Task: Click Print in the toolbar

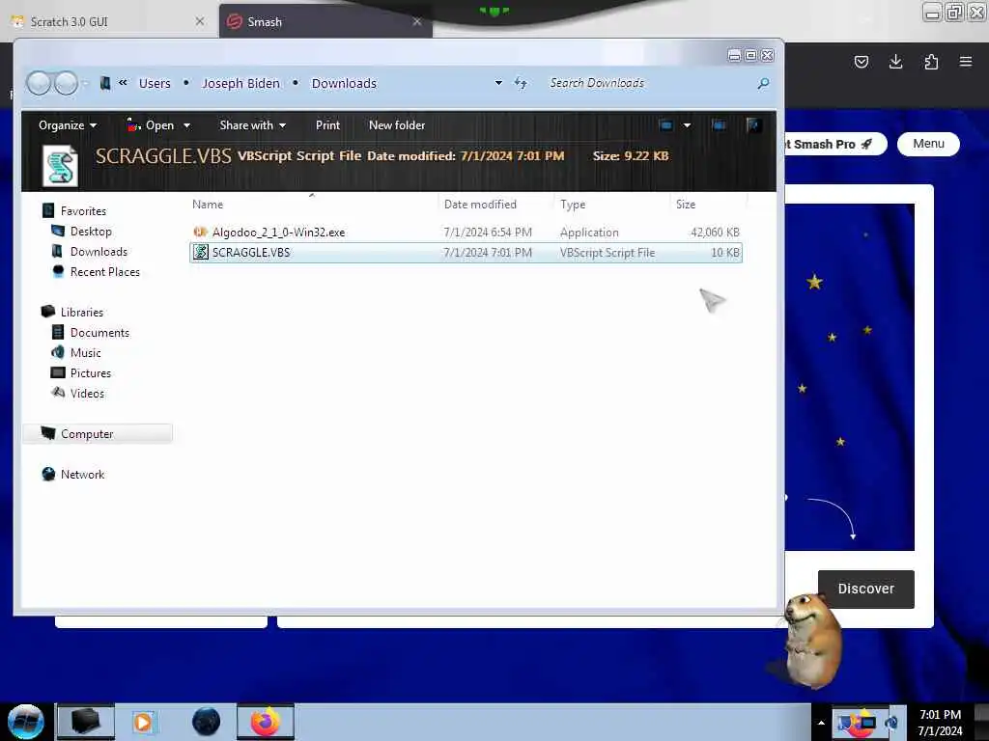Action: coord(328,125)
